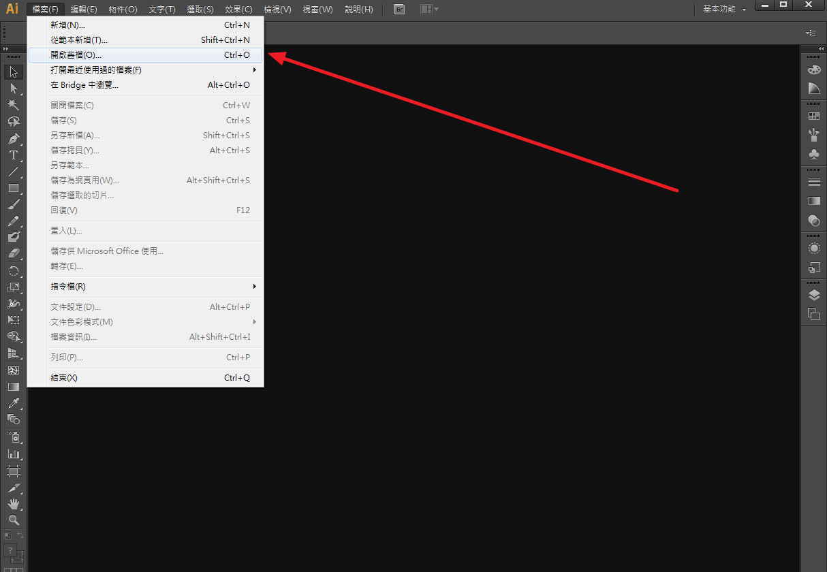
Task: Select the Eraser tool
Action: 13,254
